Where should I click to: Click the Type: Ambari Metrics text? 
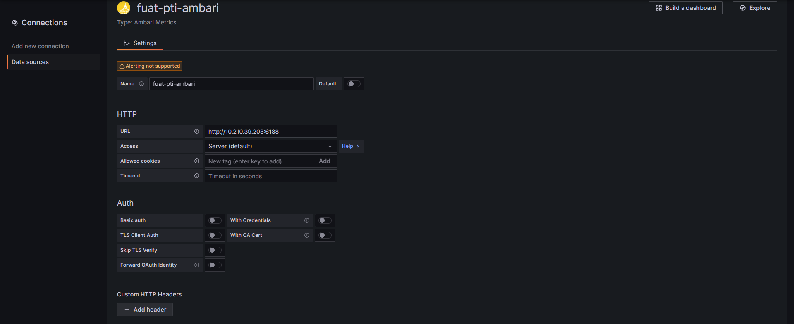146,22
